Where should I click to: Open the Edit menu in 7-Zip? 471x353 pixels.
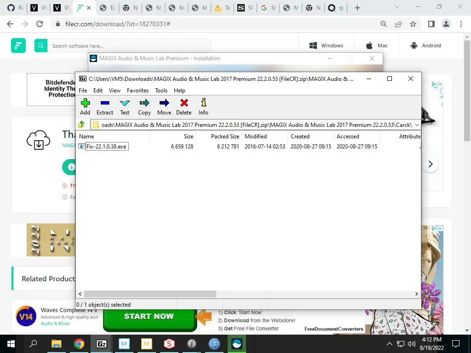[x=98, y=91]
